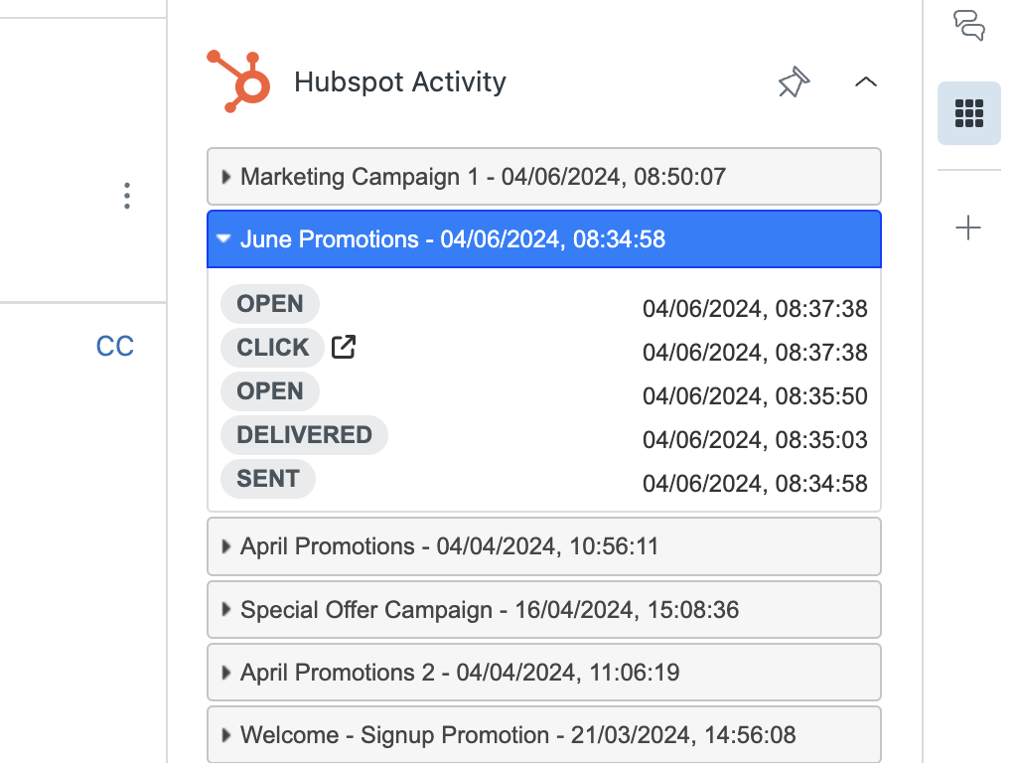The height and width of the screenshot is (763, 1017).
Task: Collapse the June Promotions entry
Action: tap(223, 239)
